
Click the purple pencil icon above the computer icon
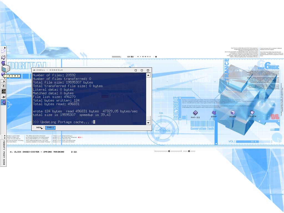tap(3, 63)
